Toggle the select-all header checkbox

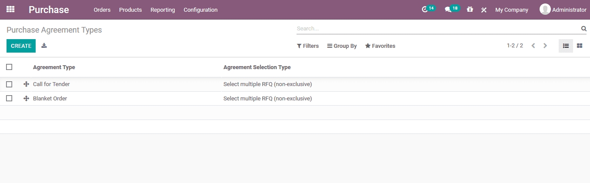(x=9, y=67)
